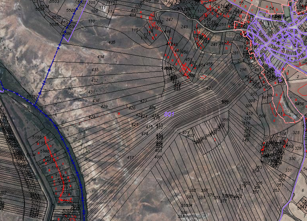Click parcel number 296
The image size is (307, 221).
pos(243,70)
